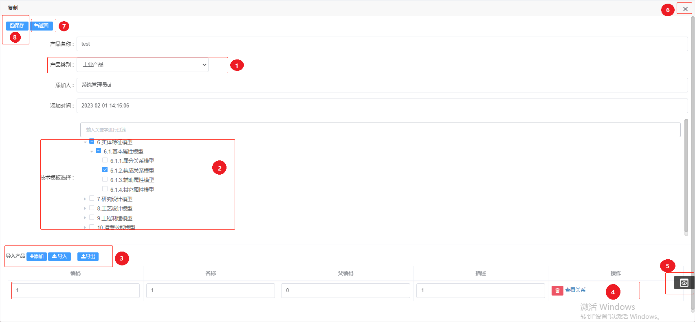Click the 返回 return button
The height and width of the screenshot is (322, 695).
click(x=42, y=26)
